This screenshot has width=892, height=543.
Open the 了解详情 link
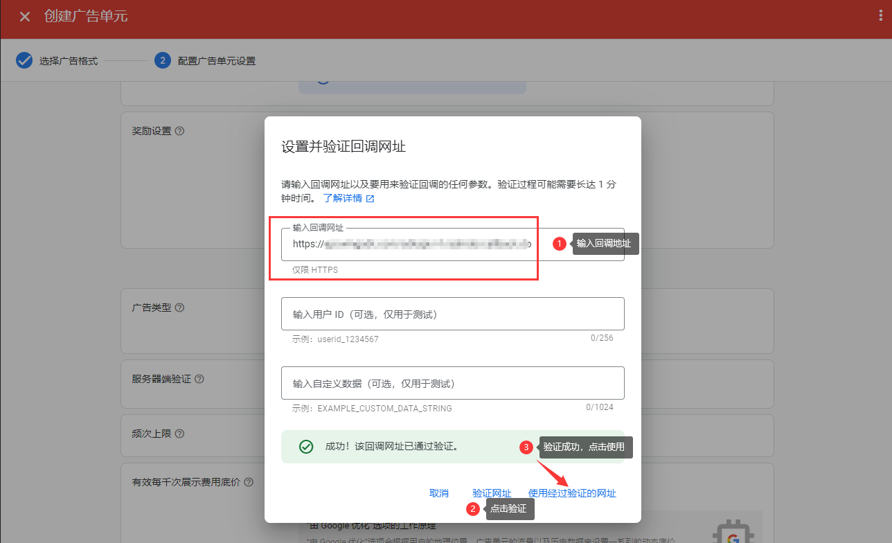(x=343, y=198)
